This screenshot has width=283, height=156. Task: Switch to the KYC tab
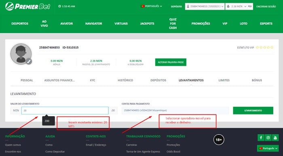click(x=93, y=80)
